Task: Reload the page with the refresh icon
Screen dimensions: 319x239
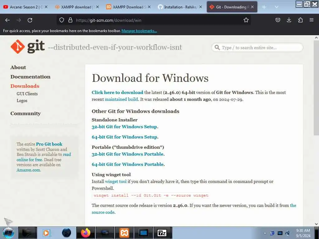Action: [30, 20]
